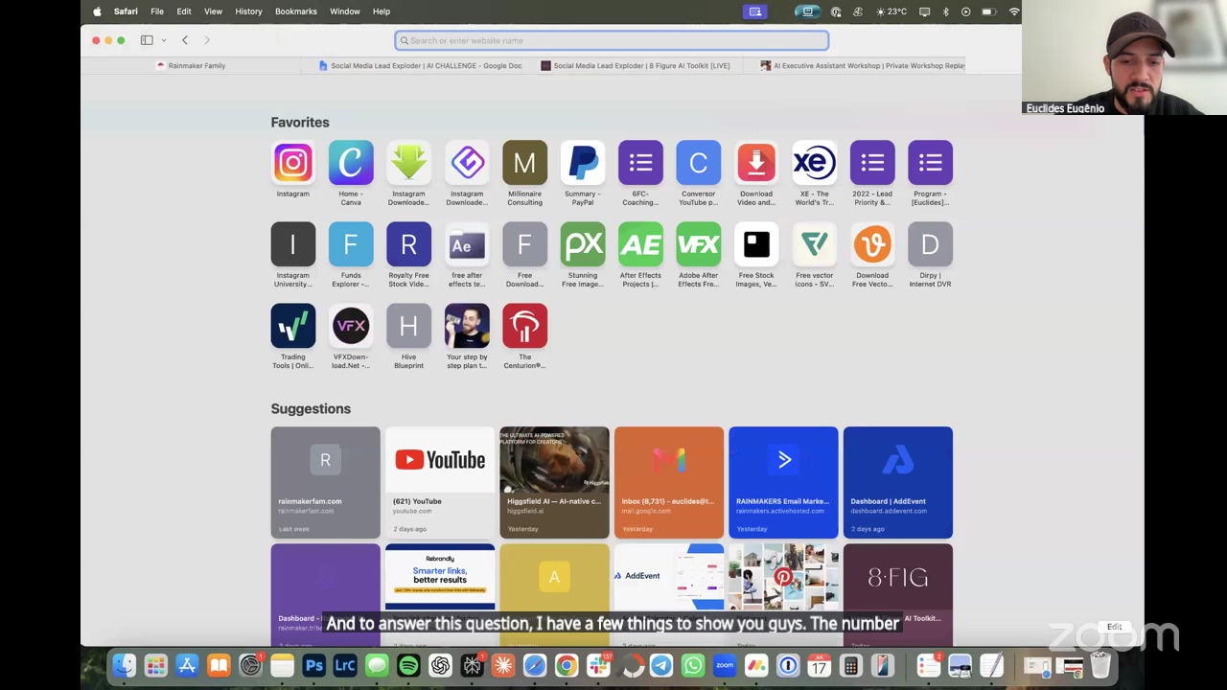Open the Instagram Downloader green arrow favorite
1227x690 pixels.
pyautogui.click(x=408, y=163)
